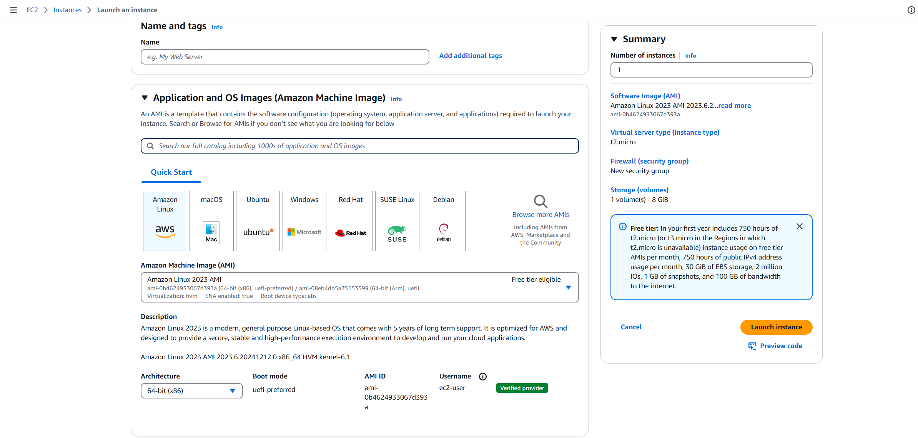
Task: Collapse Application and OS Images section
Action: pos(145,98)
